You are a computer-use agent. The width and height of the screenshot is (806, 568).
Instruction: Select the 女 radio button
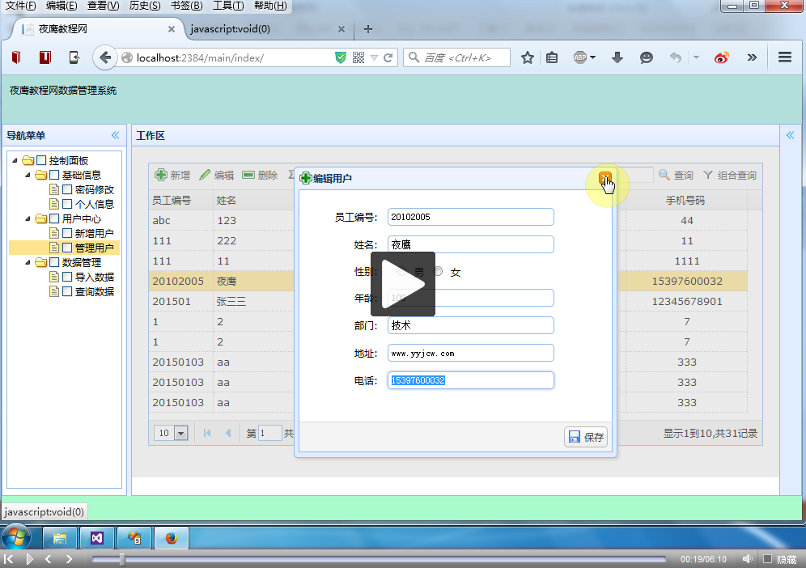[x=439, y=272]
